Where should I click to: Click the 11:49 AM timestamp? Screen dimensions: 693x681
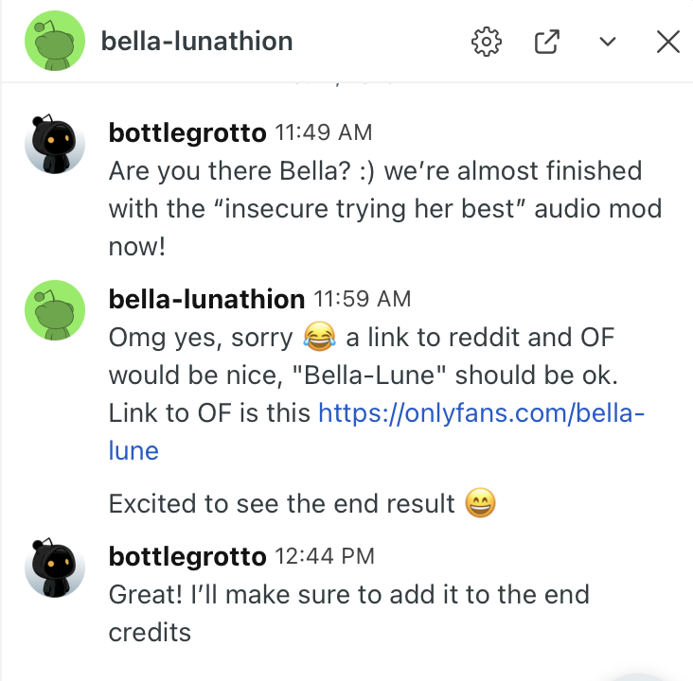click(x=323, y=132)
